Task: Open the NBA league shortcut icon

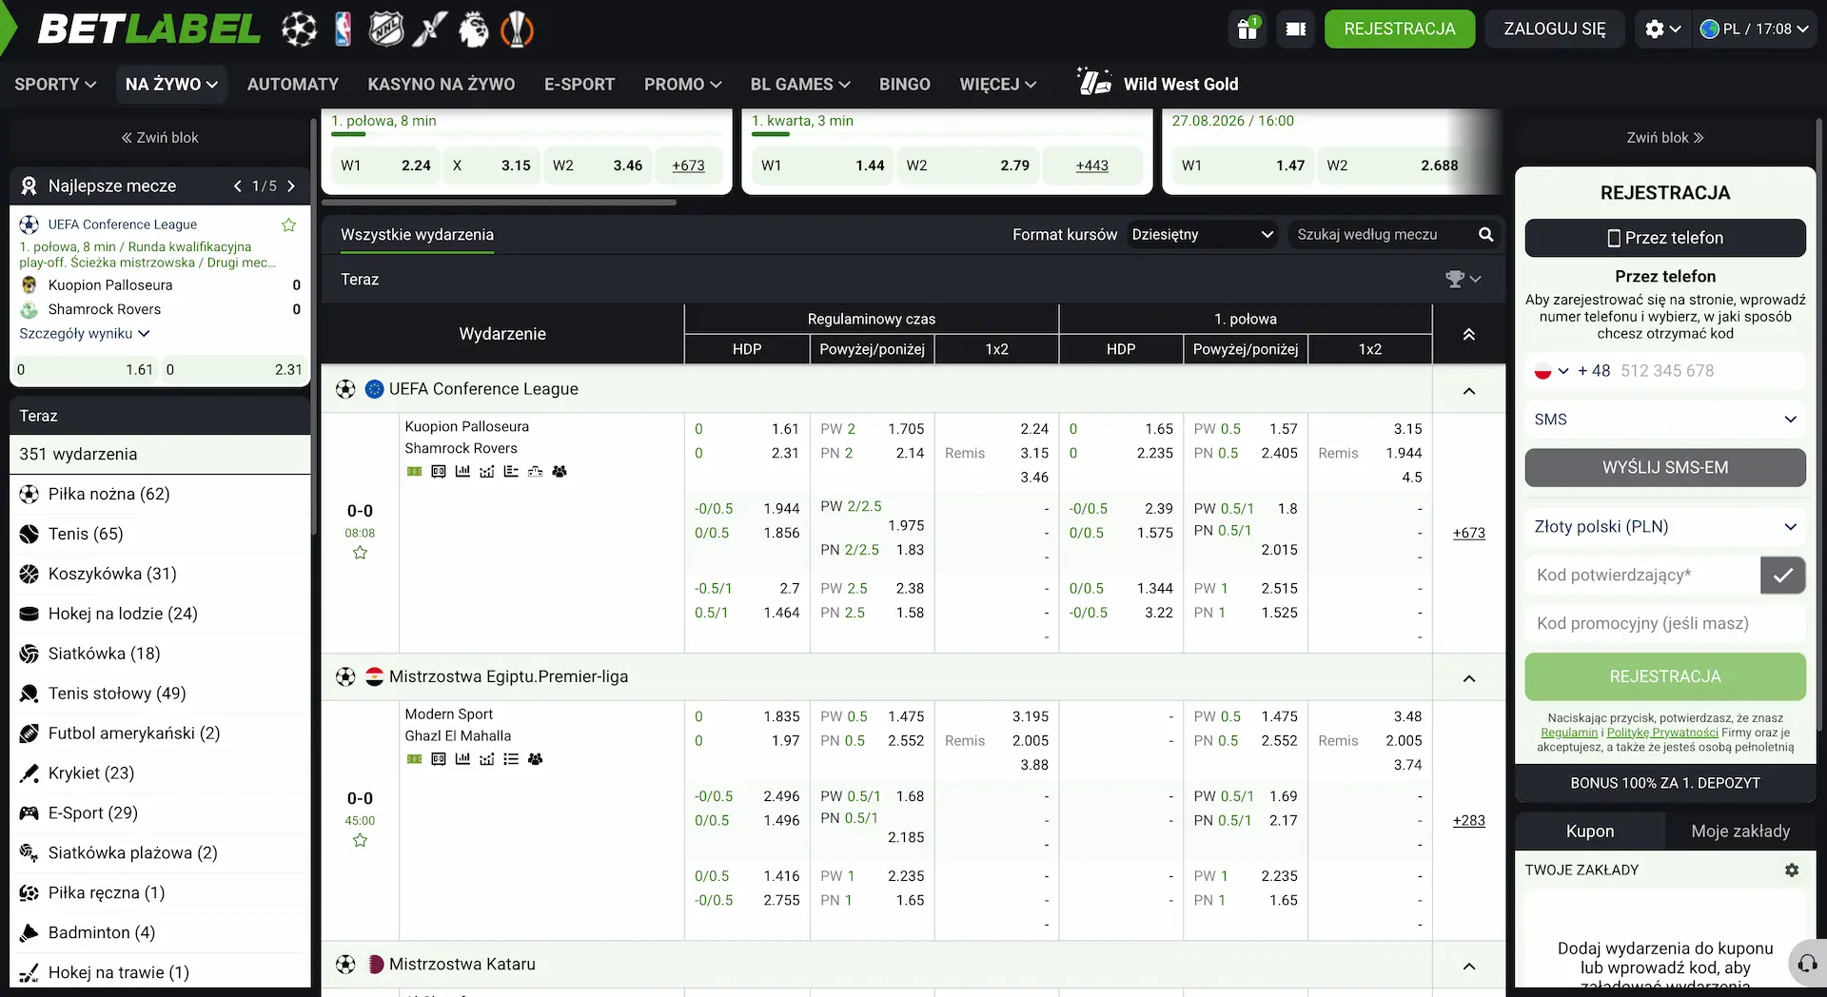Action: (x=343, y=29)
